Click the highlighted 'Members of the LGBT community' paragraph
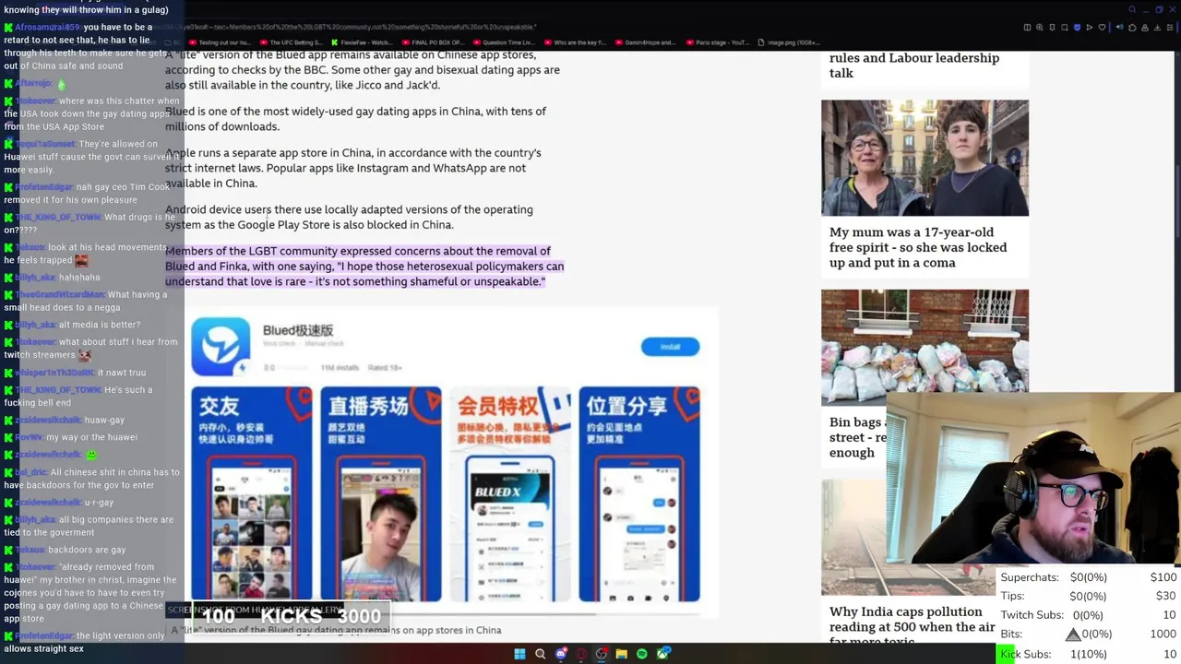The width and height of the screenshot is (1181, 664). [364, 266]
